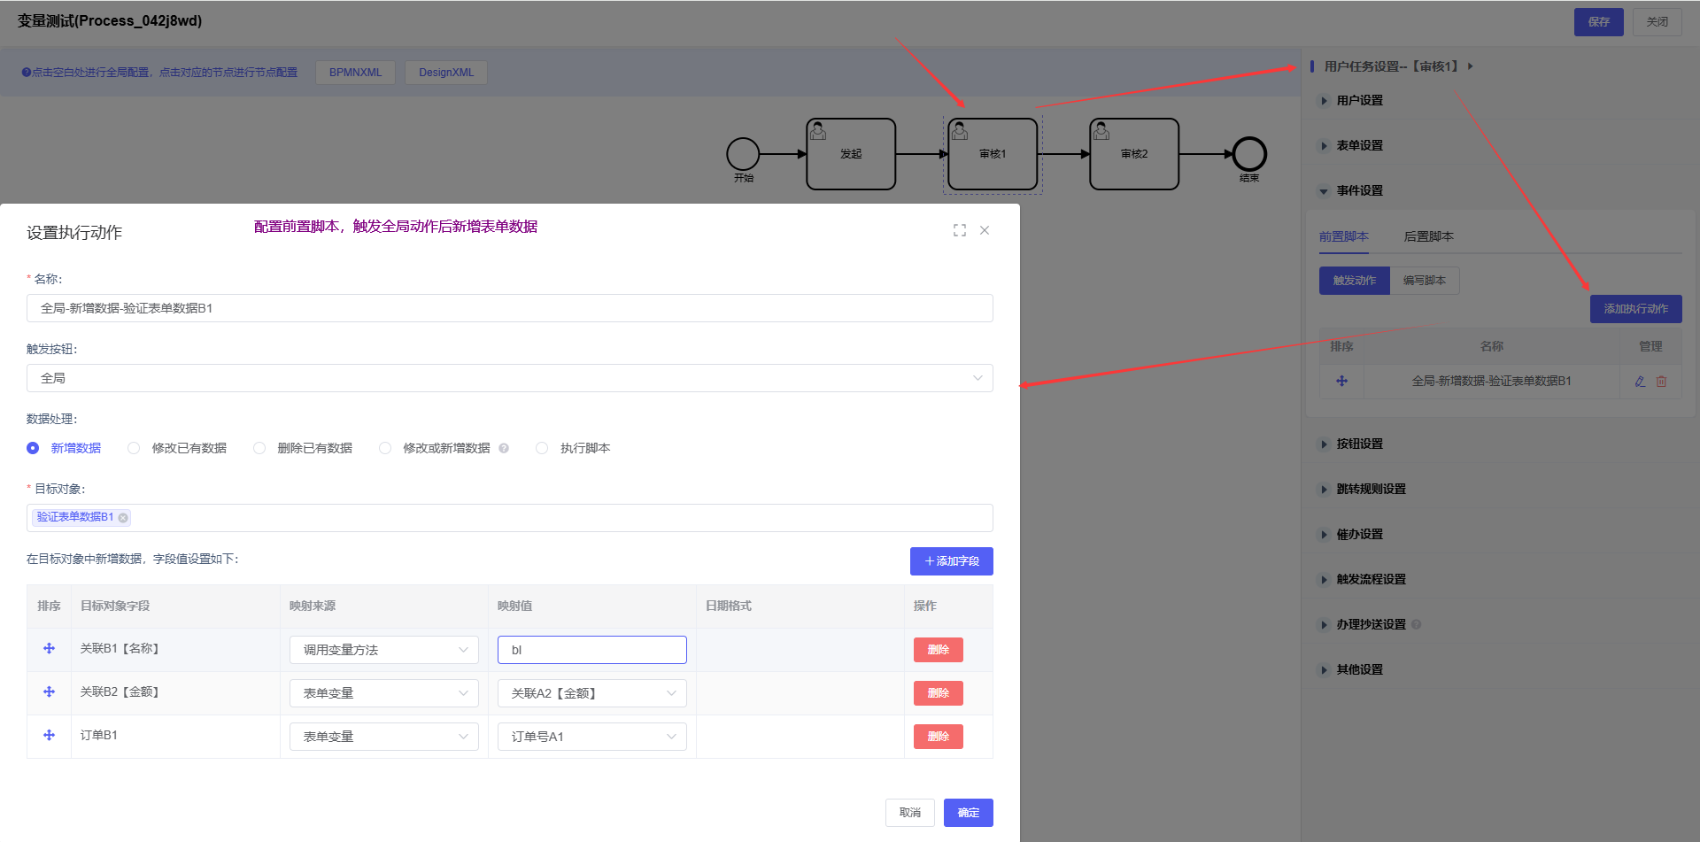Click the drag handle for 订单B1 row

tap(49, 736)
